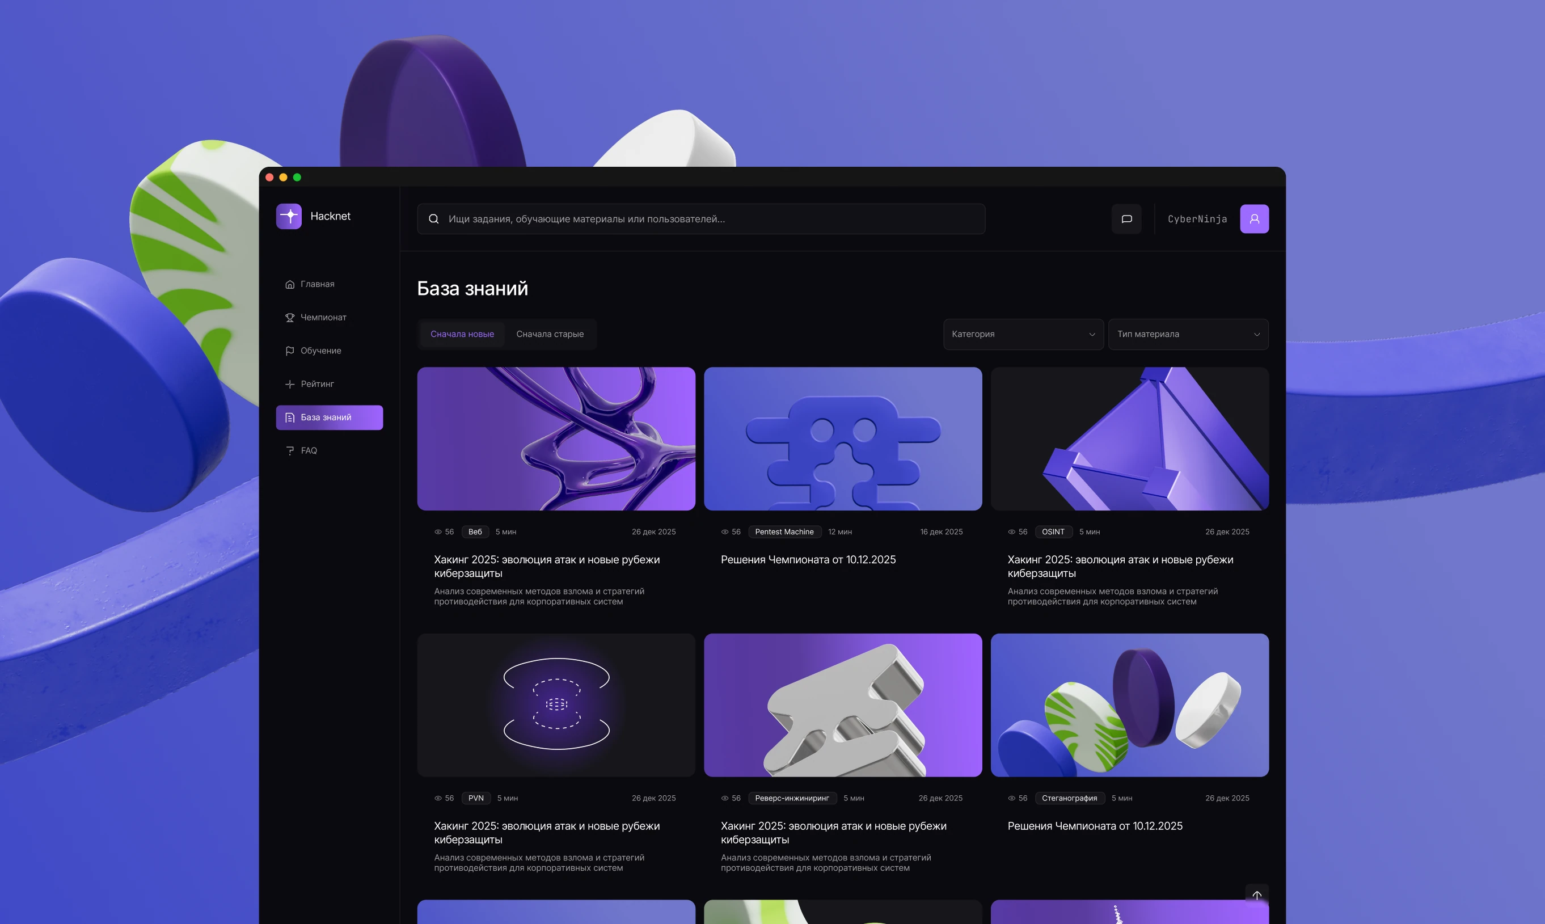This screenshot has width=1545, height=924.
Task: Open the FAQ page in the sidebar
Action: [330, 451]
